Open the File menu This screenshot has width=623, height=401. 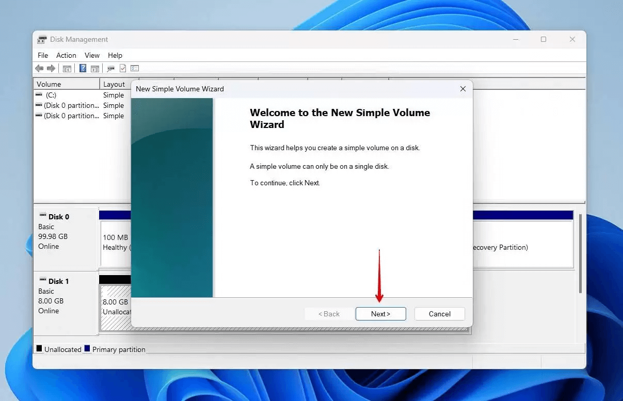pos(43,55)
